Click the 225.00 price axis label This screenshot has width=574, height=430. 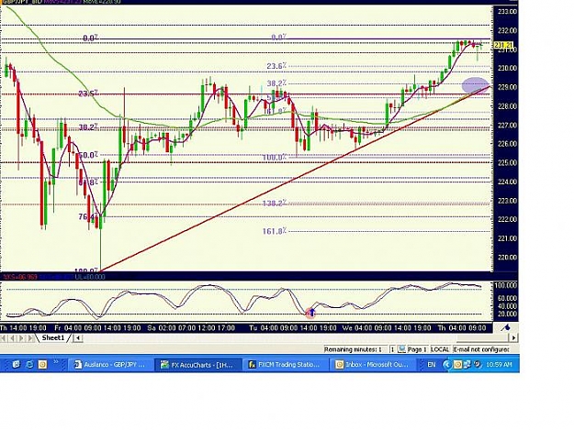click(x=507, y=162)
